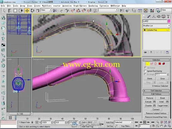Screen dimensions: 172x129
Task: Toggle Set Key mode
Action: coord(110,126)
